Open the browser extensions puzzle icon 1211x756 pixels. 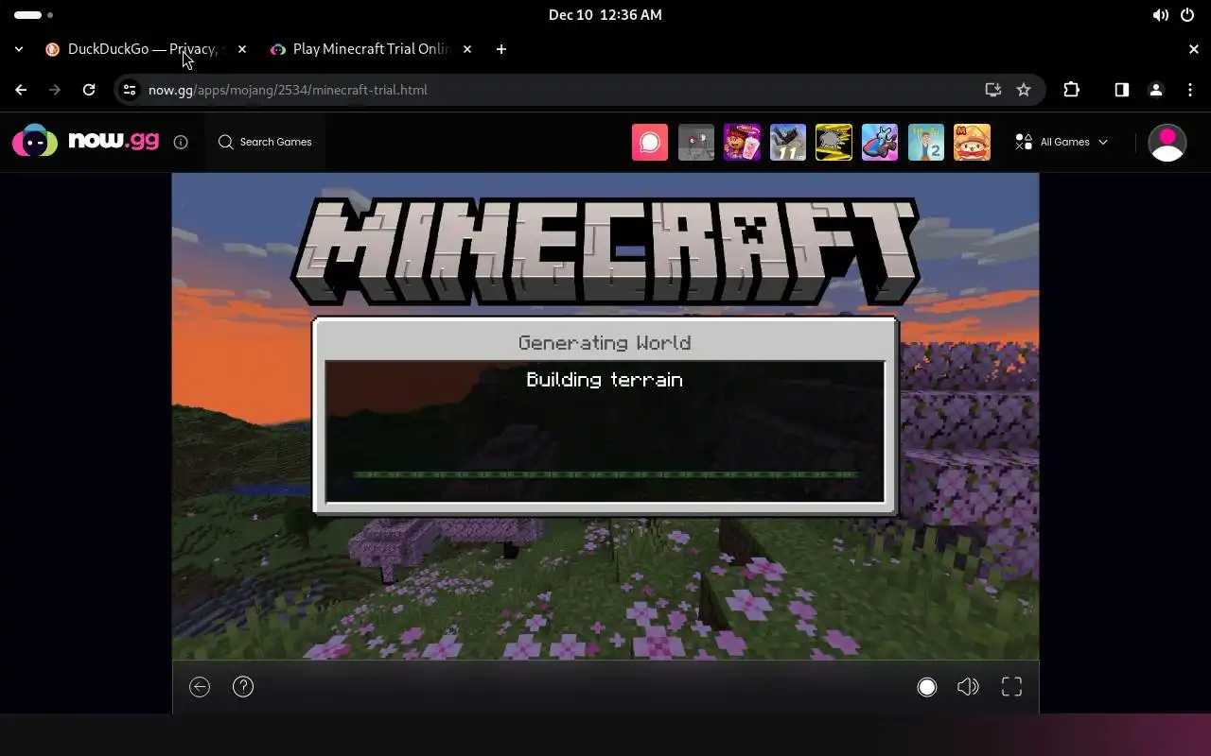[1071, 90]
